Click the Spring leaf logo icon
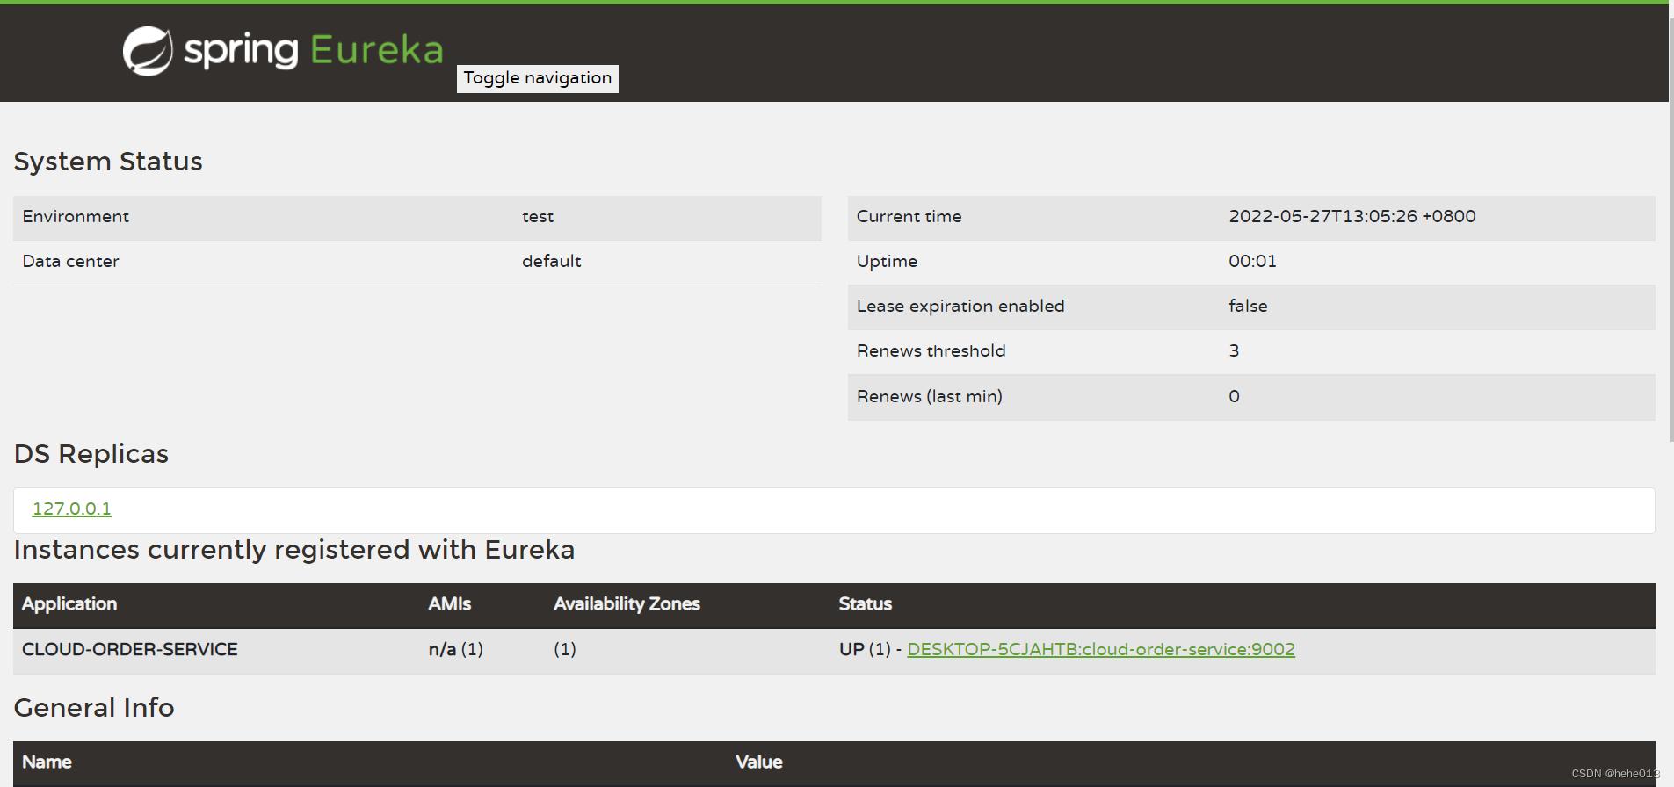This screenshot has height=787, width=1674. coord(148,51)
